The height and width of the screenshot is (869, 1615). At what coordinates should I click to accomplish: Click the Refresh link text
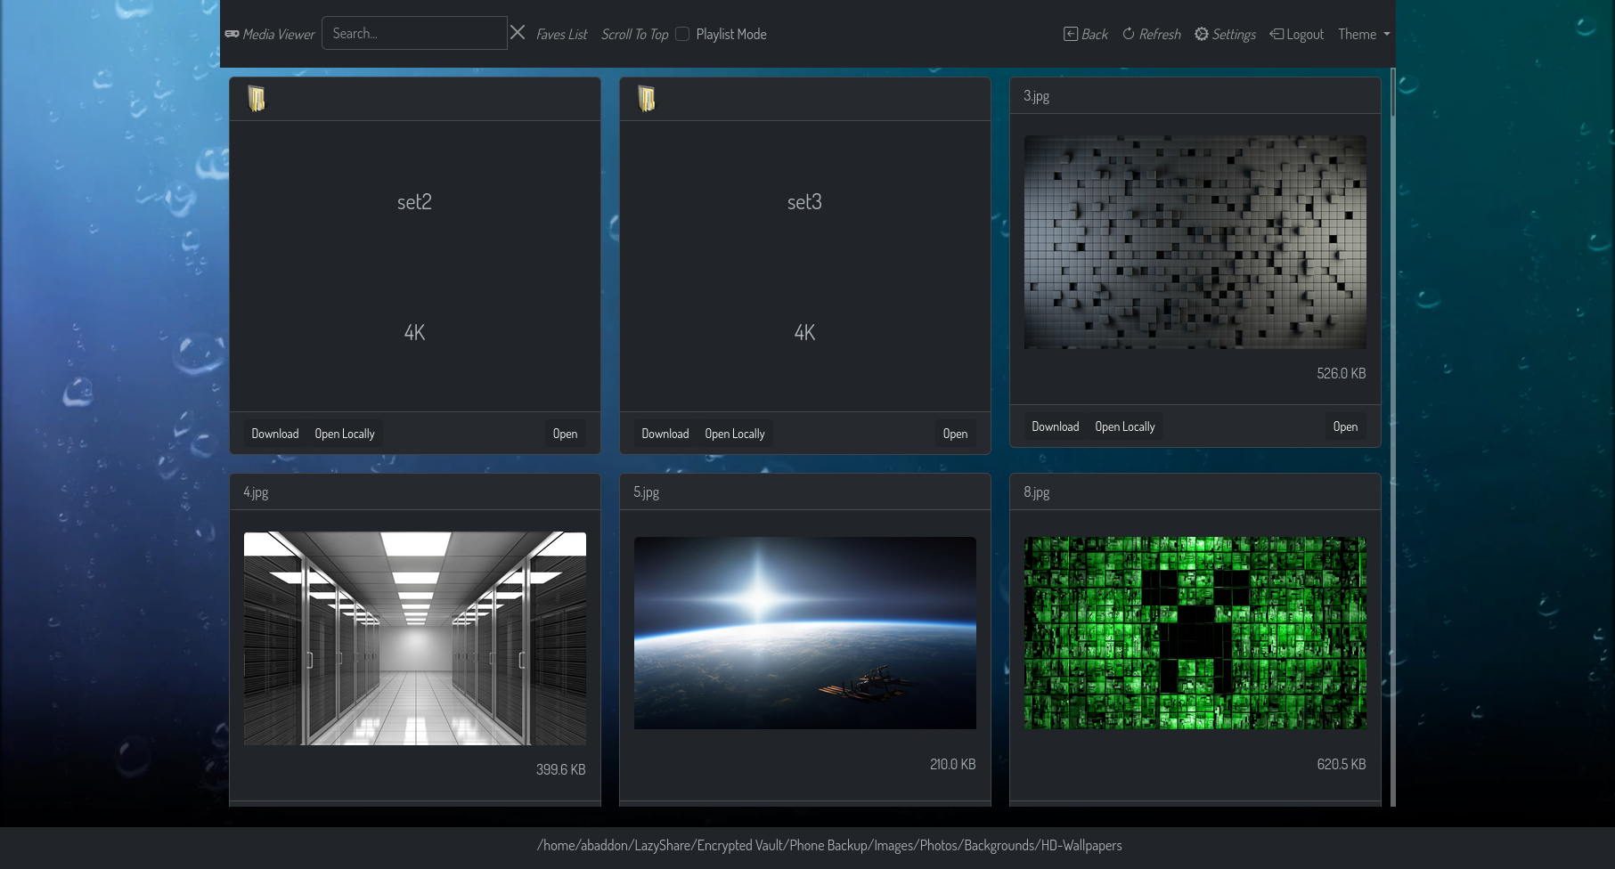[1160, 34]
